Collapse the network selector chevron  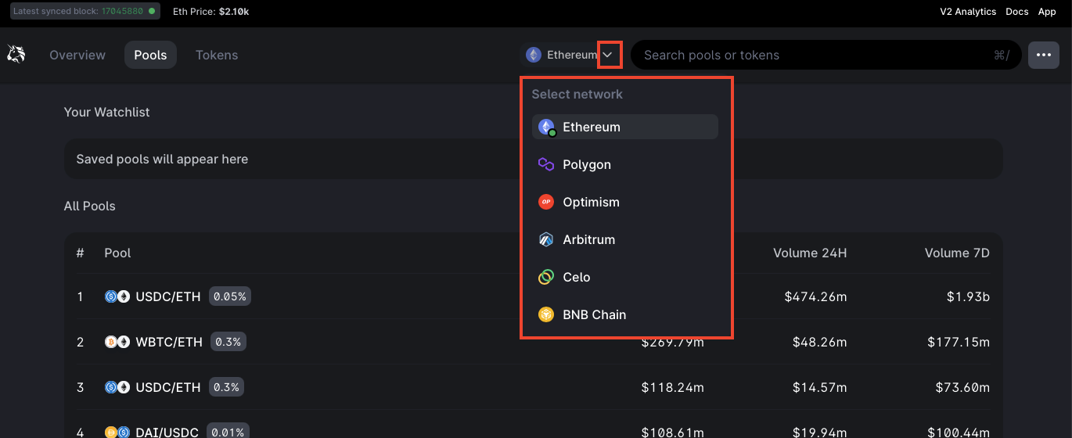[608, 55]
